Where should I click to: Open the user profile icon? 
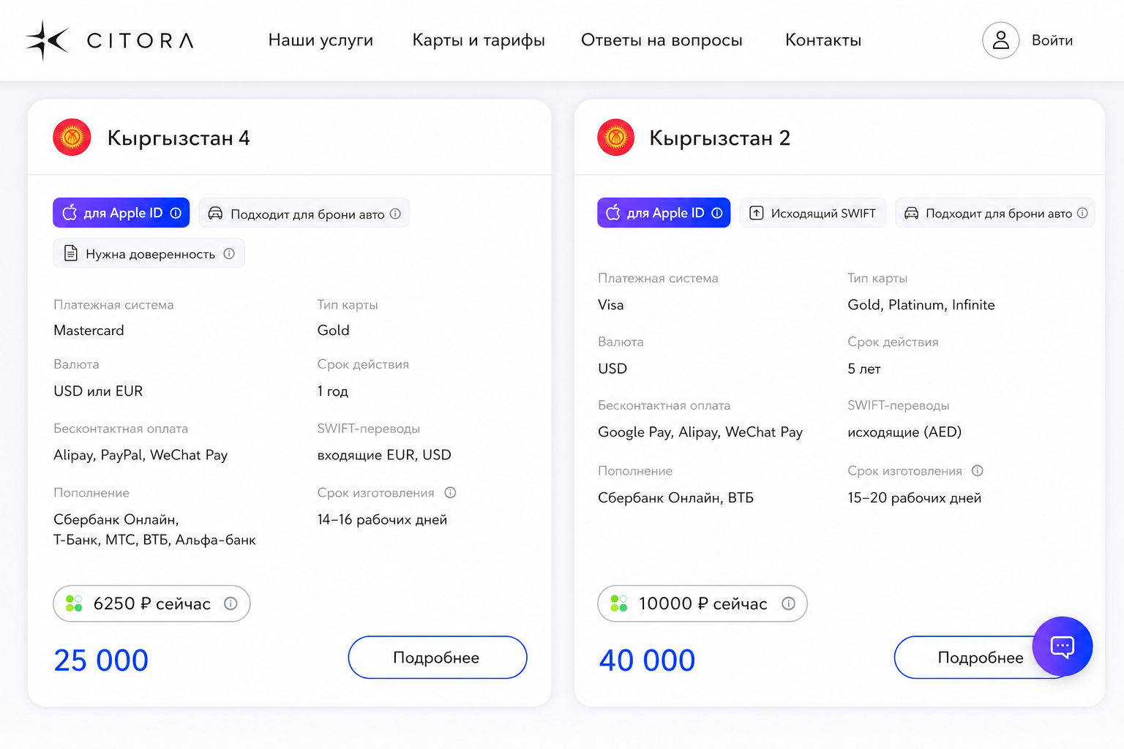coord(1000,40)
